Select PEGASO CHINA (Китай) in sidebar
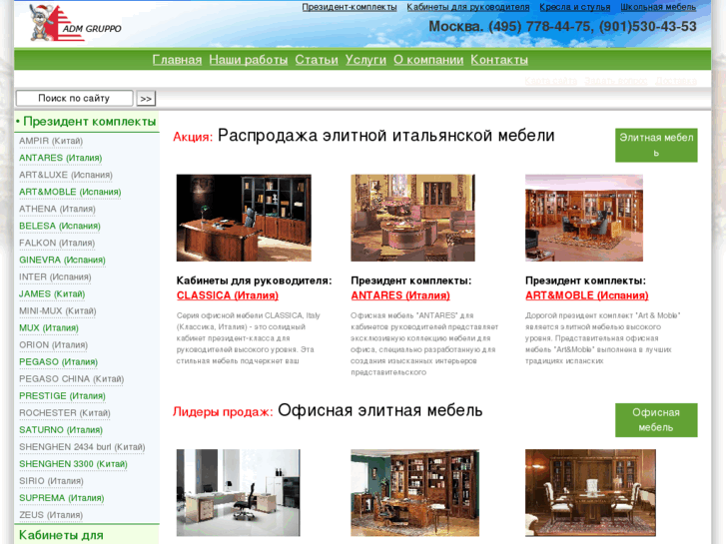Image resolution: width=726 pixels, height=544 pixels. [71, 378]
